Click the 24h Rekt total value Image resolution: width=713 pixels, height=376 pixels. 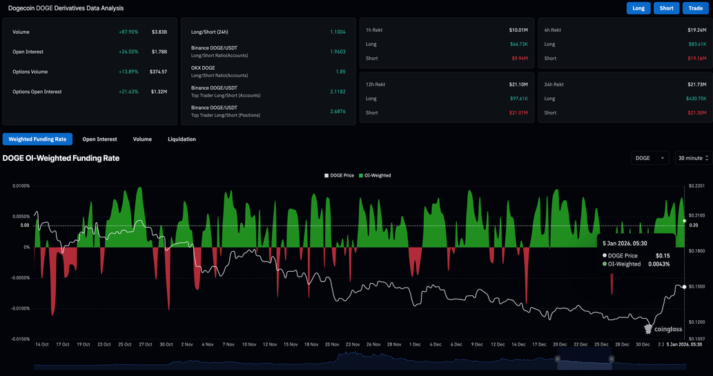(x=696, y=84)
